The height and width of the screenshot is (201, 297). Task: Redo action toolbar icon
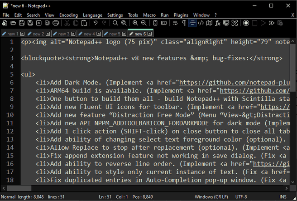point(104,23)
